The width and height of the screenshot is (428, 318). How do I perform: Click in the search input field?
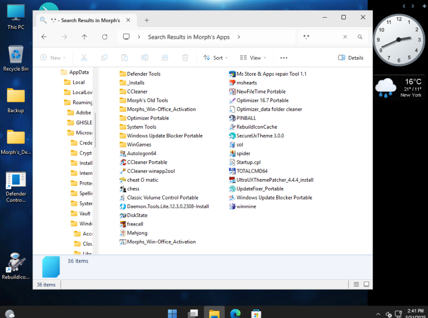coord(321,37)
